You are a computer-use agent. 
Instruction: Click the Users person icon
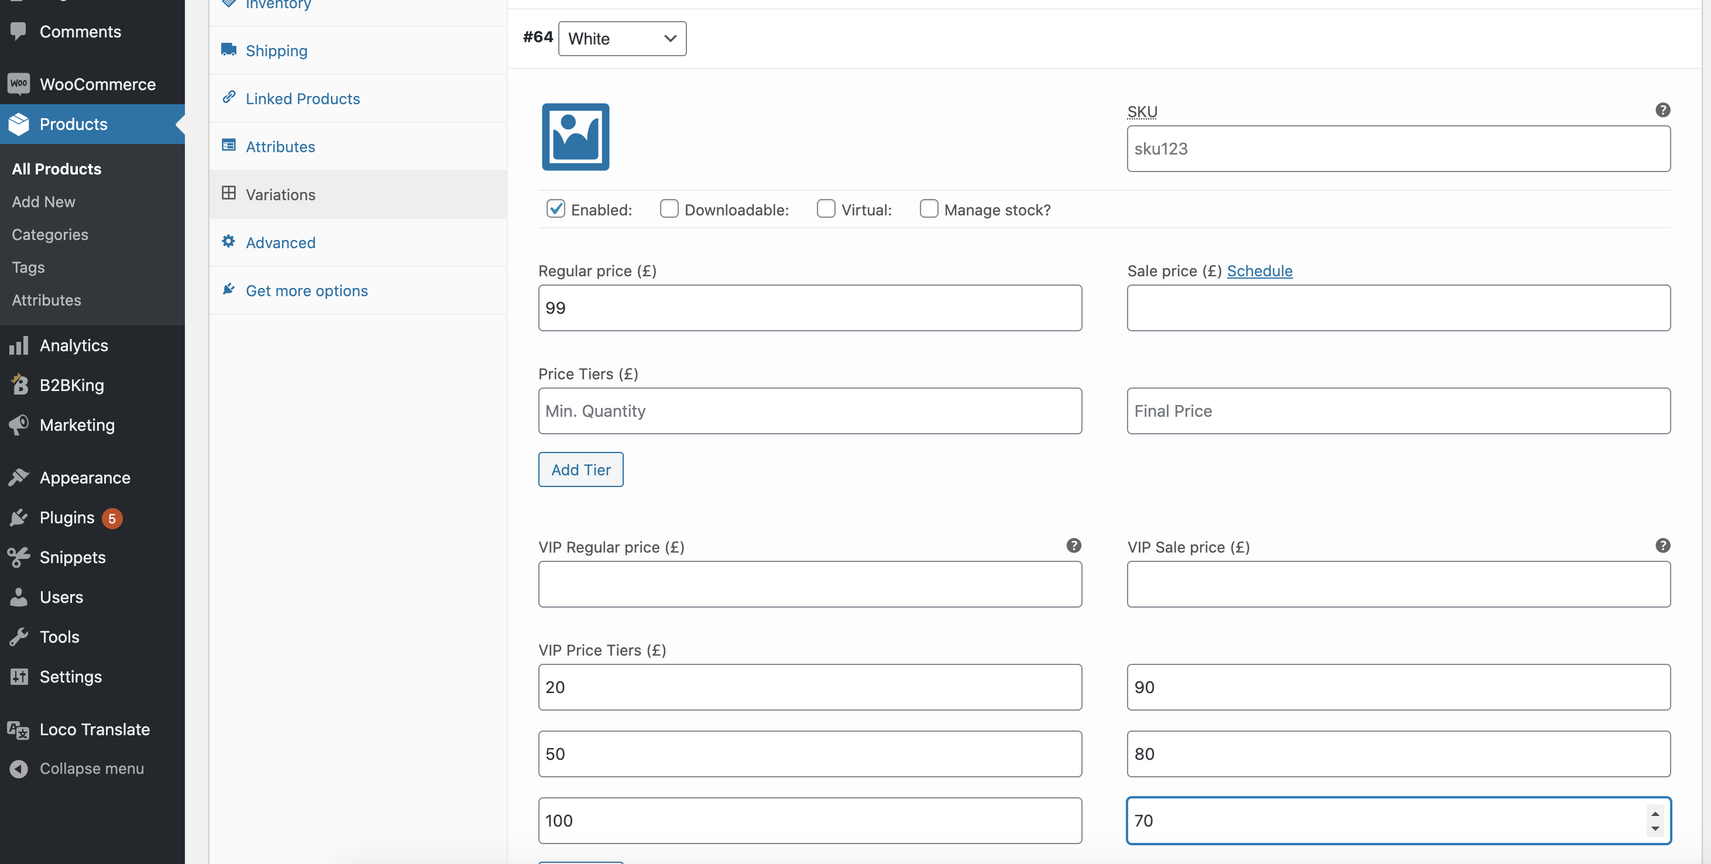[19, 597]
